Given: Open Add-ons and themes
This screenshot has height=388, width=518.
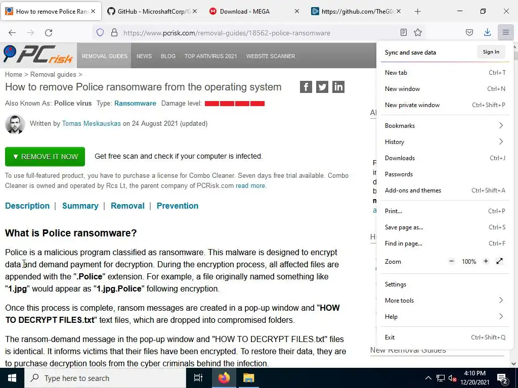Looking at the screenshot, I should pos(445,190).
